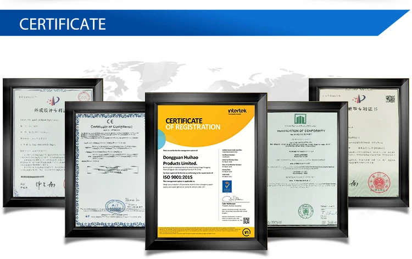Click the 'ISO 9001:2015' text
Screen dimensions: 412x259
point(177,177)
